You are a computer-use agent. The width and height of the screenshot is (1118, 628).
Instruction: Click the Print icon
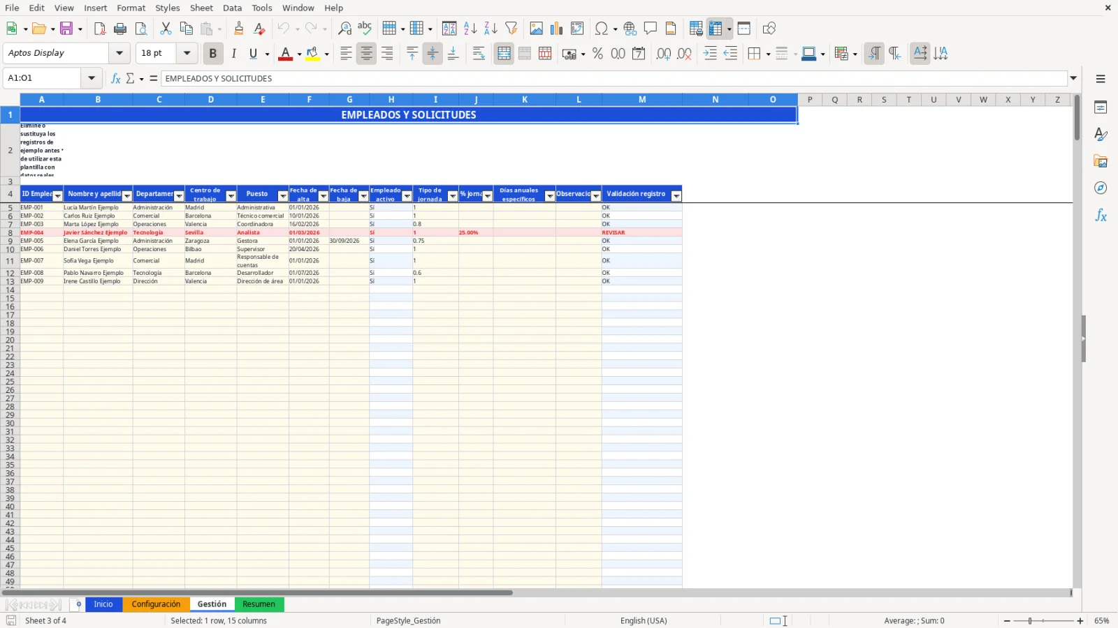120,29
